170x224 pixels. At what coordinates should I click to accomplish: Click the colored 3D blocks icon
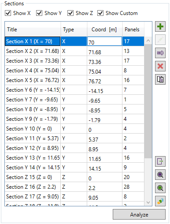[x=160, y=201]
